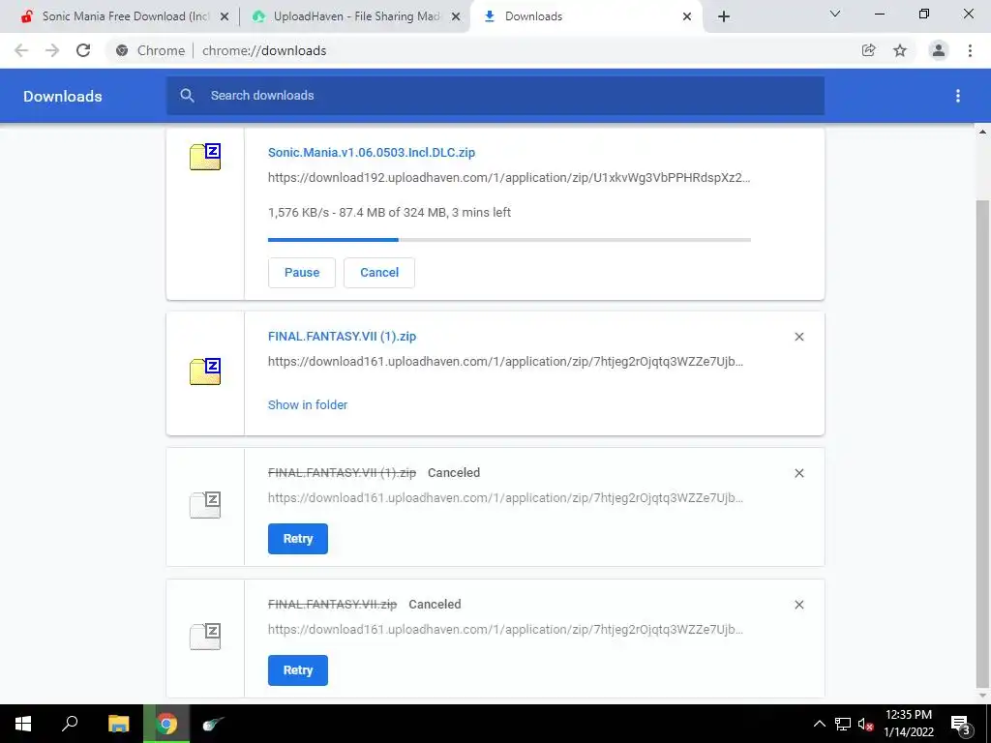Viewport: 991px width, 743px height.
Task: Click the browser back arrow
Action: 21,50
